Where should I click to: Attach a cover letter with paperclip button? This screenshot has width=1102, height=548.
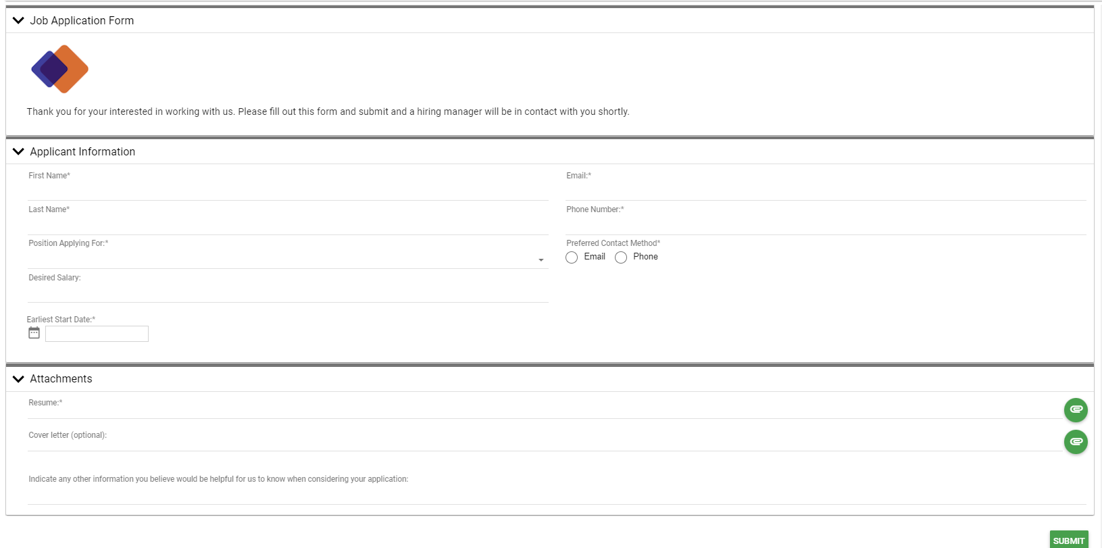[1076, 442]
